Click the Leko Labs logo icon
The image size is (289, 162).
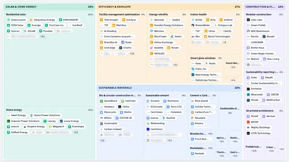[248, 20]
